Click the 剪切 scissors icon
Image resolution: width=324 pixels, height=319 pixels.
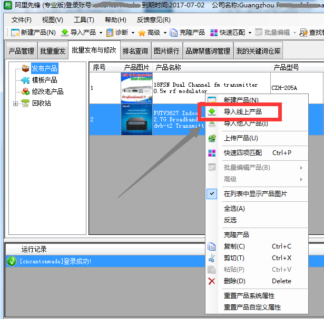[212, 258]
